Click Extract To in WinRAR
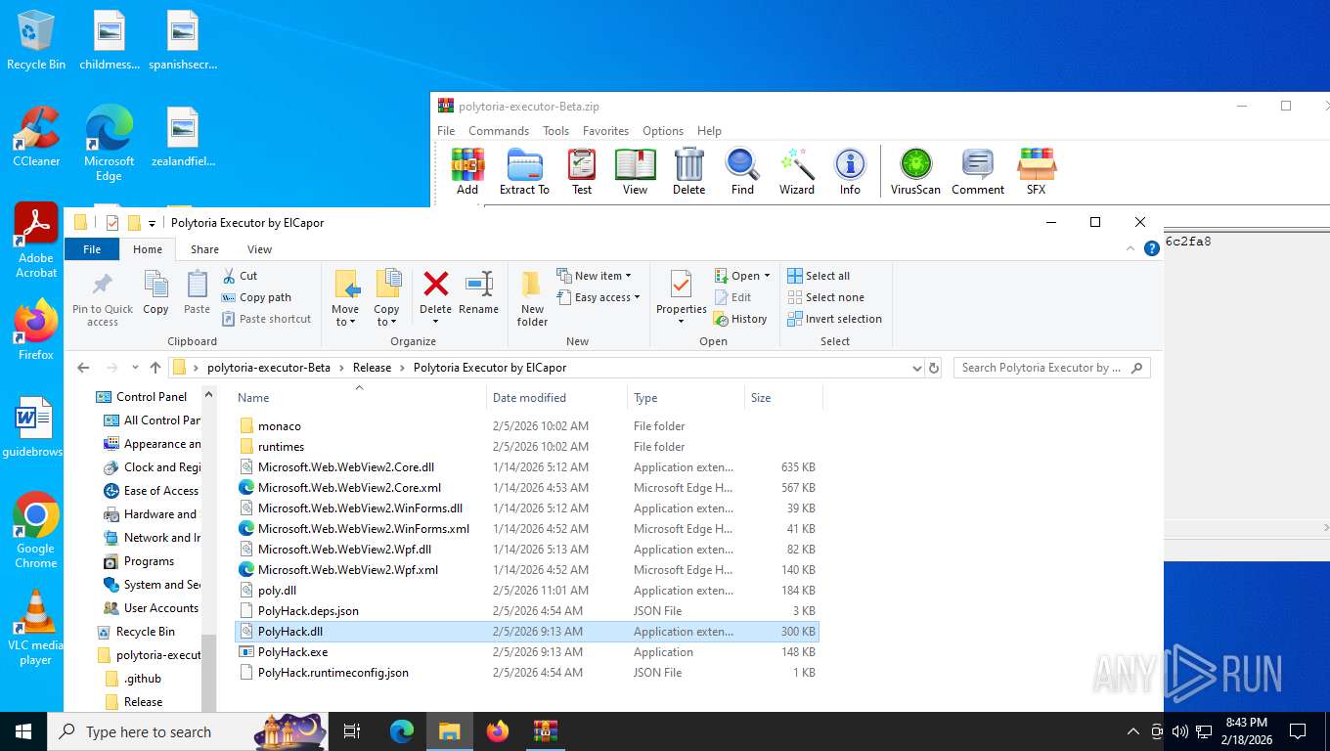Screen dimensions: 1330x751 [524, 171]
